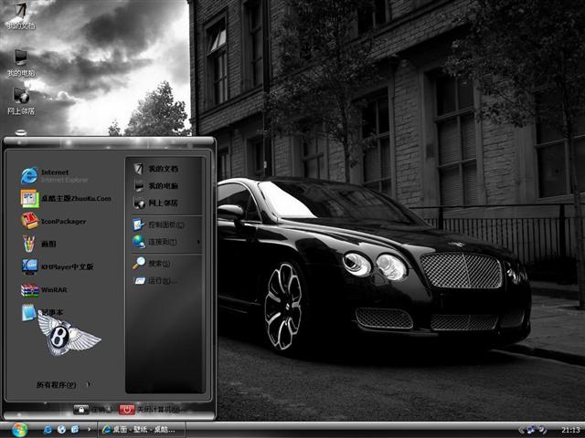Click the 注销 (Log Off) button
This screenshot has width=585, height=438.
(93, 410)
